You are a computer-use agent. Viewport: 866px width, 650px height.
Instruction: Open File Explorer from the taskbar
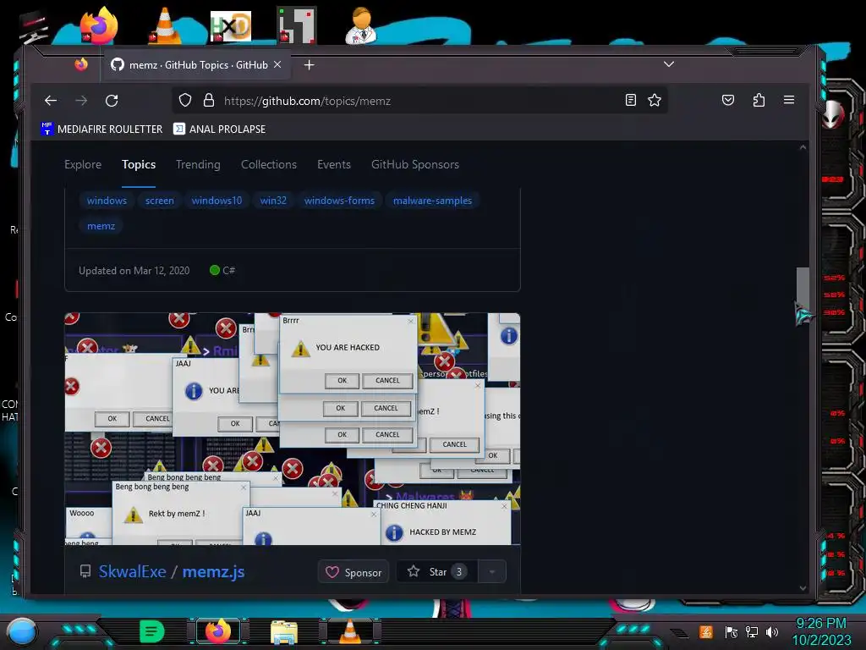coord(284,631)
